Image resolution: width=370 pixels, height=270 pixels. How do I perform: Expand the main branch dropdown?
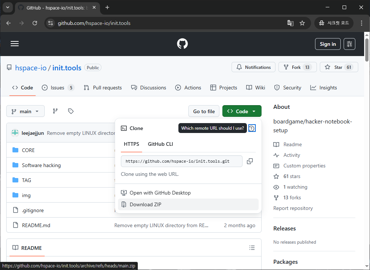click(25, 111)
